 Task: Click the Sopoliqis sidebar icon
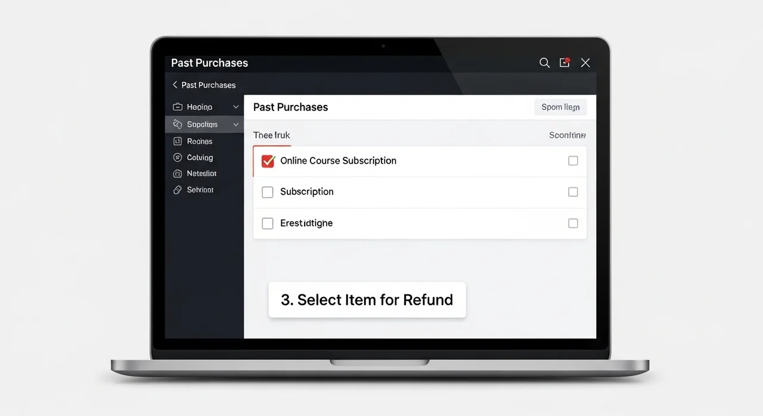[177, 124]
